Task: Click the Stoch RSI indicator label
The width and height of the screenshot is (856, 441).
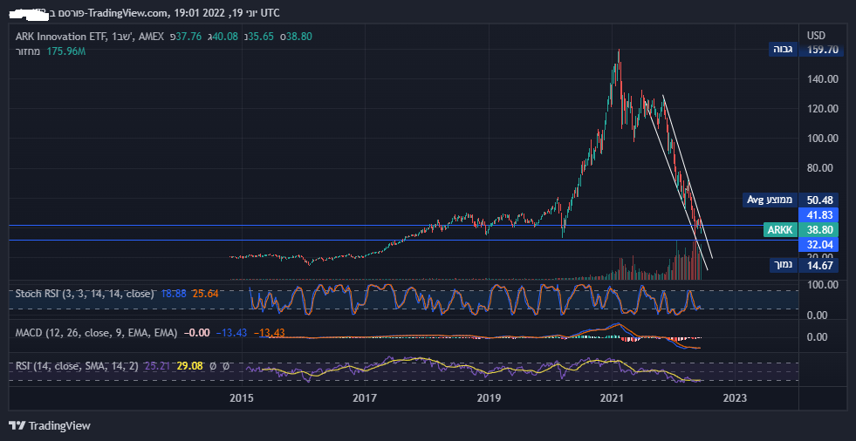Action: [x=85, y=294]
